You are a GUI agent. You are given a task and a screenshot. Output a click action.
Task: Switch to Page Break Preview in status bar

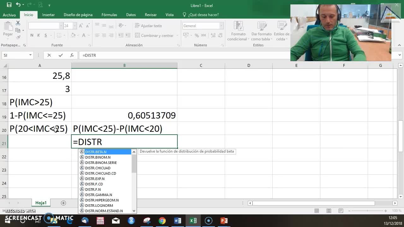(x=341, y=211)
